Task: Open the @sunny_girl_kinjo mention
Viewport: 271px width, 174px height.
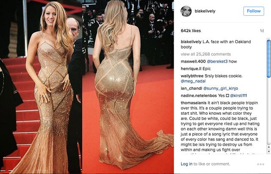Action: 221,88
